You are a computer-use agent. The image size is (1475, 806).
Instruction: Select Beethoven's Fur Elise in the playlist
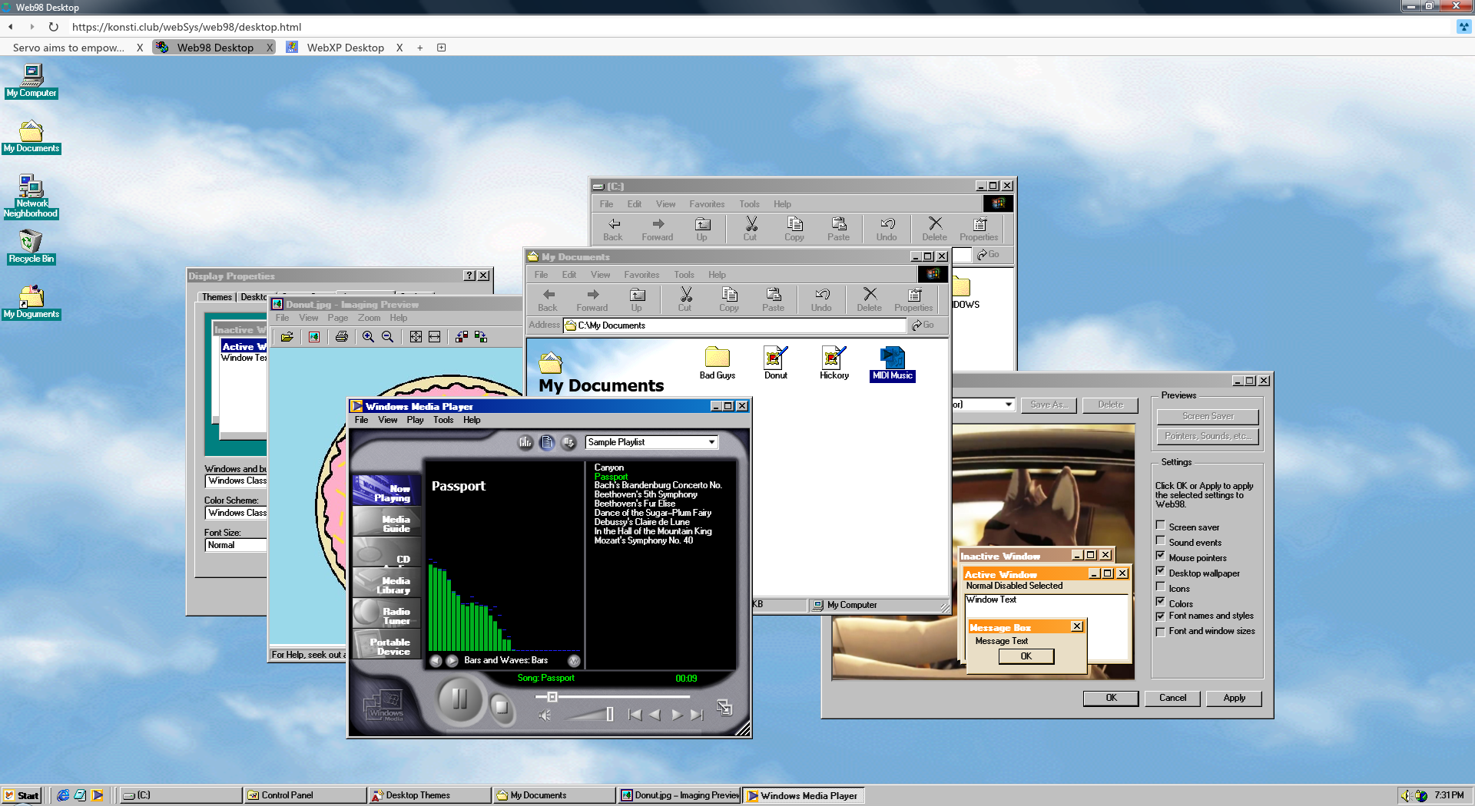click(635, 504)
